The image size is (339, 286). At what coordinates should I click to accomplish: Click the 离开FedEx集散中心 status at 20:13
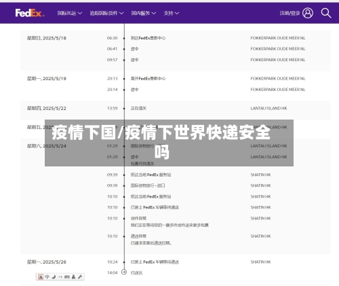(148, 79)
